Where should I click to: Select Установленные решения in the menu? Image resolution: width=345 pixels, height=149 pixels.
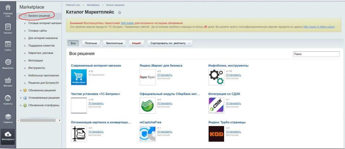click(x=43, y=98)
